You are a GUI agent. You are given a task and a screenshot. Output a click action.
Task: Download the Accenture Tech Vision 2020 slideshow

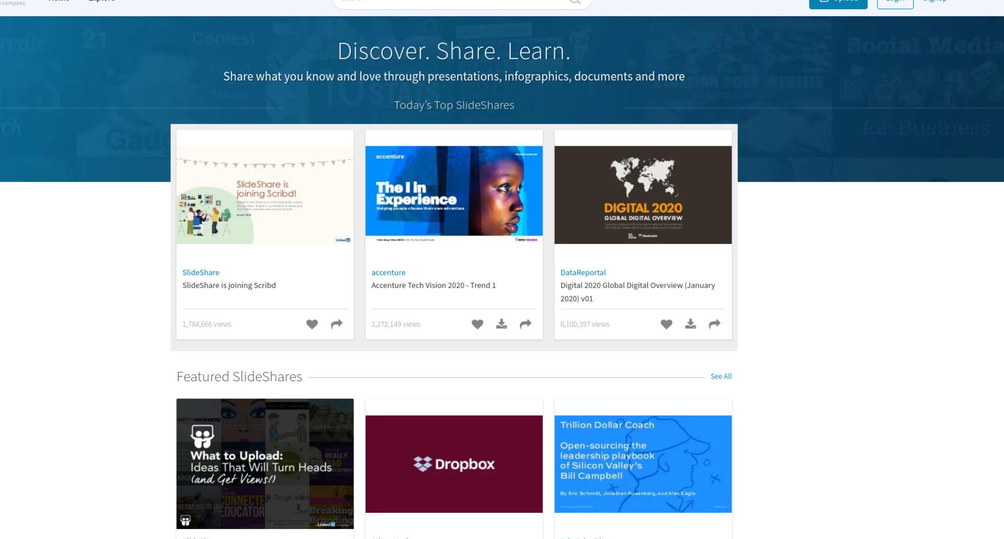tap(501, 324)
